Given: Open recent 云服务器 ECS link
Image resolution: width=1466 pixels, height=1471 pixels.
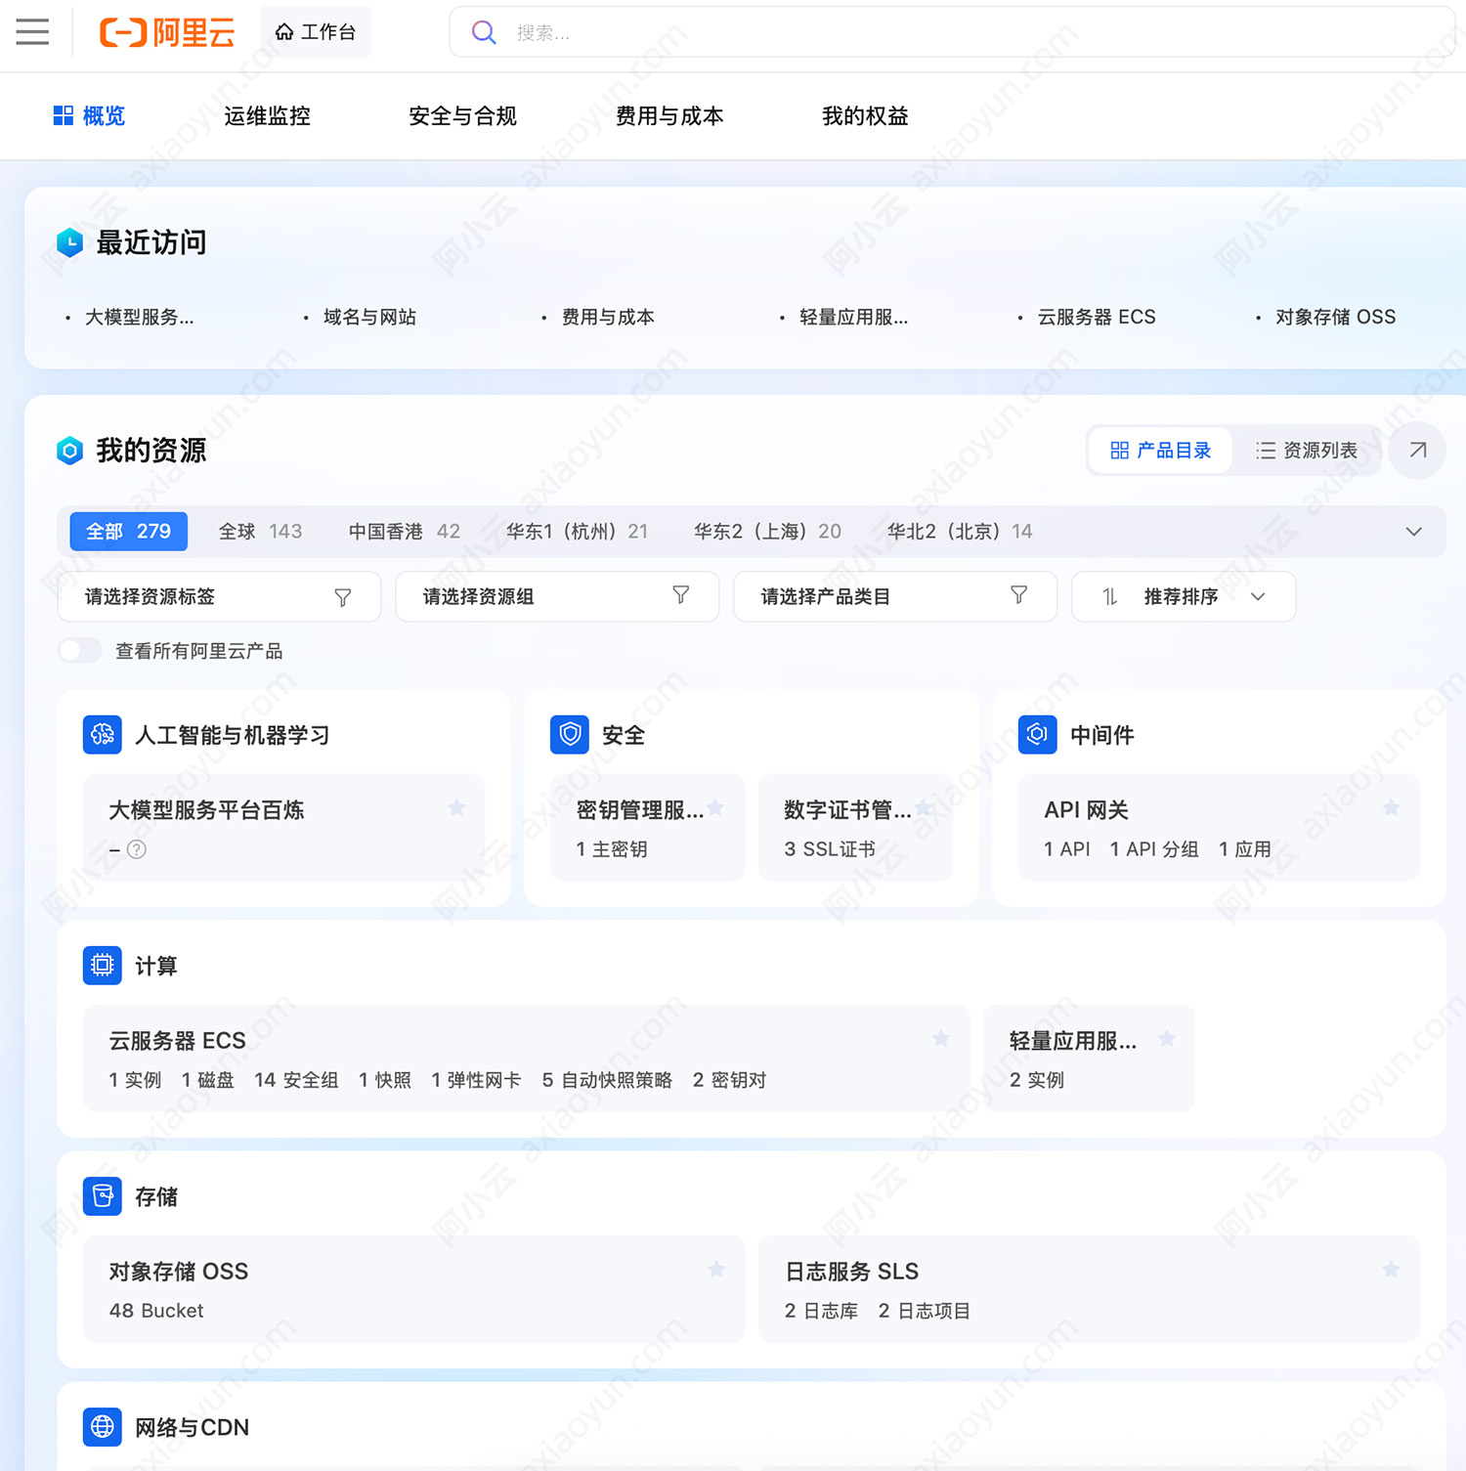Looking at the screenshot, I should pos(1097,317).
